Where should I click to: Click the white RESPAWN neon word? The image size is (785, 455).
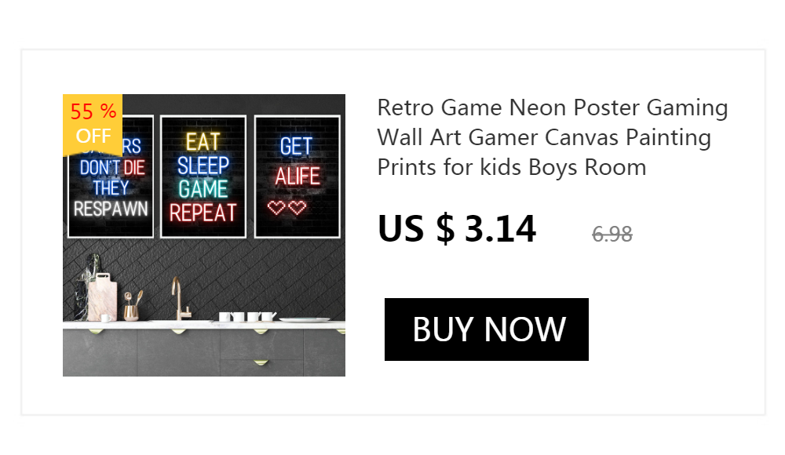pyautogui.click(x=111, y=209)
